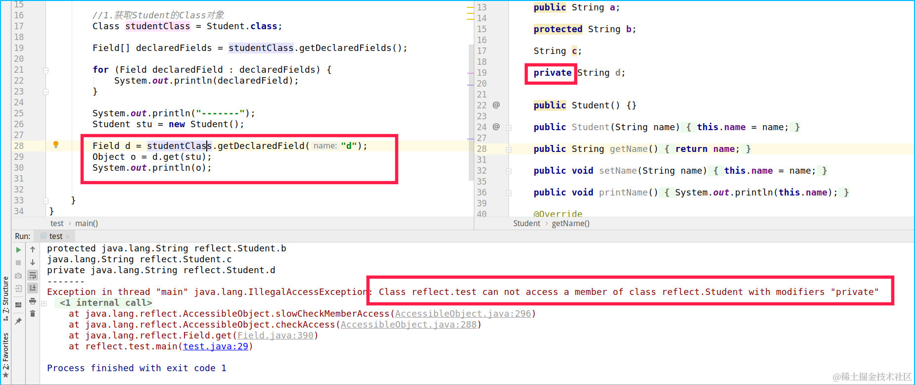Click the getName() breadcrumb

tap(571, 224)
